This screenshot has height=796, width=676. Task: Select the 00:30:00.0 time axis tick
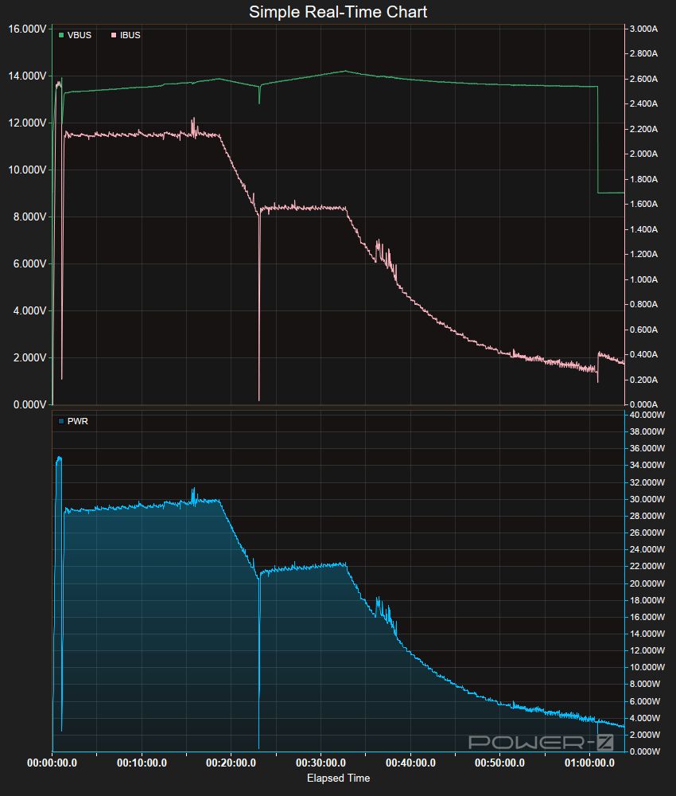(321, 763)
